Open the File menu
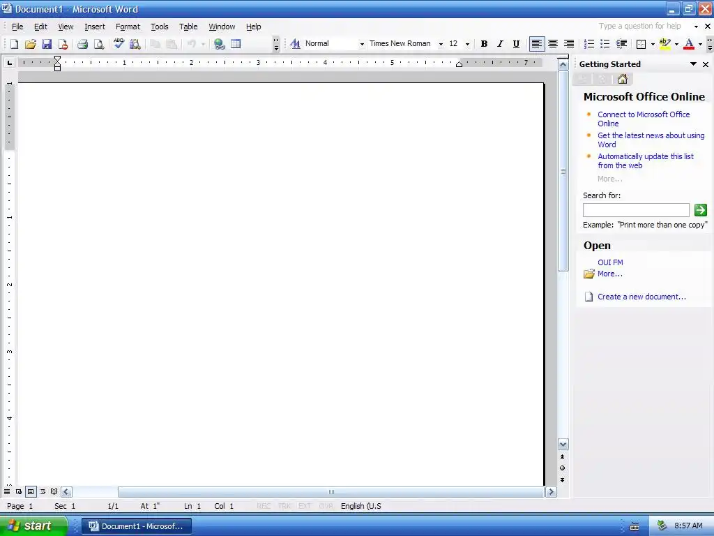This screenshot has height=536, width=714. (17, 27)
